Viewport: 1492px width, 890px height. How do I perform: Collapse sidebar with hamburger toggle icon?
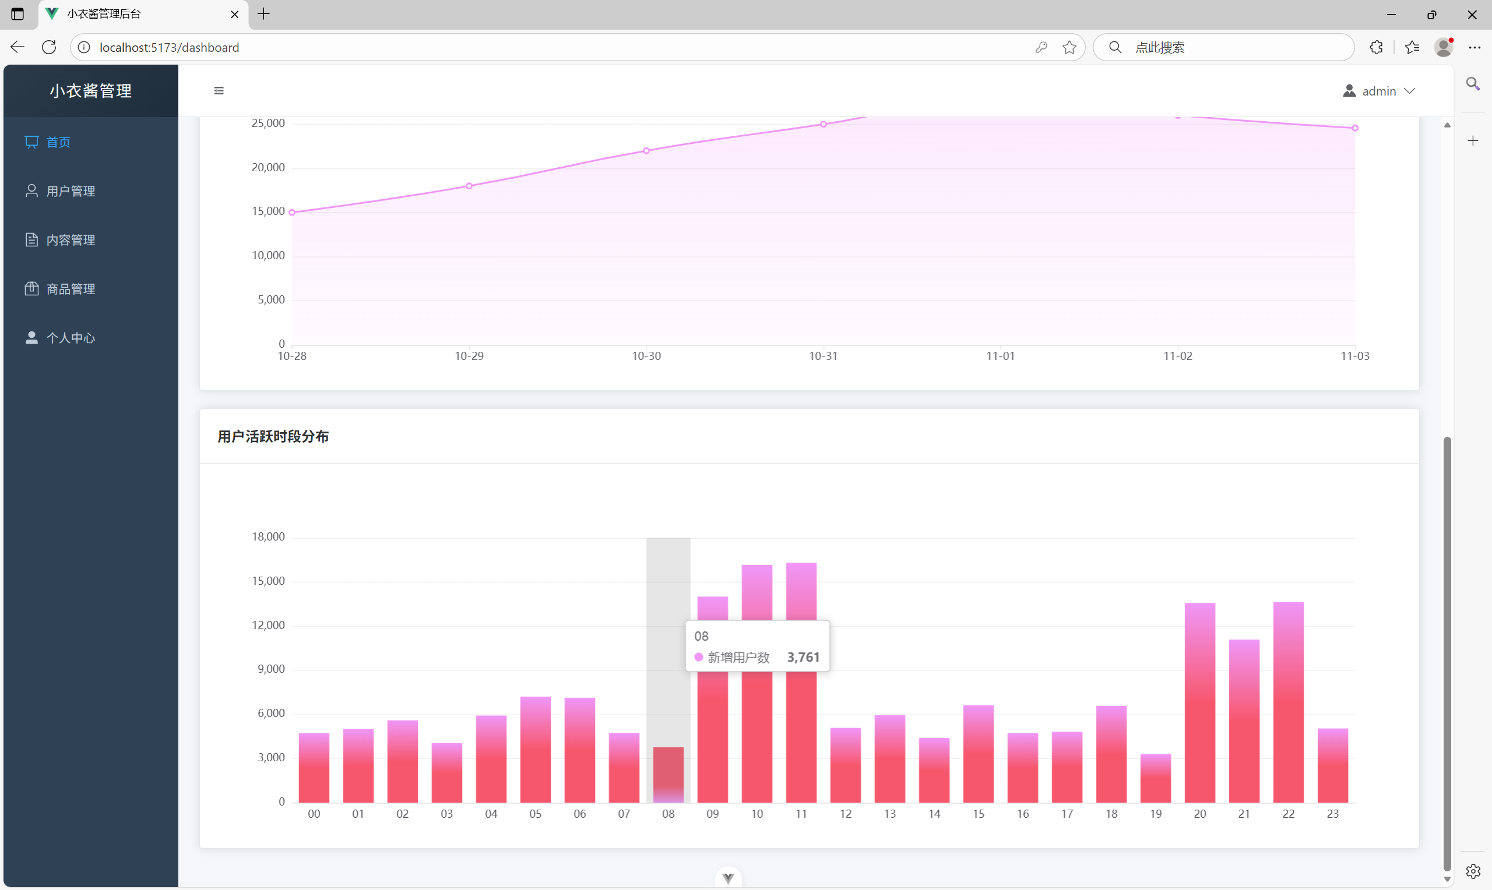pos(219,90)
